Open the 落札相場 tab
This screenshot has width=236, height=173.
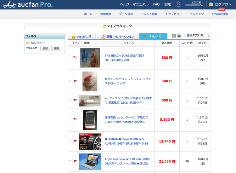[153, 37]
